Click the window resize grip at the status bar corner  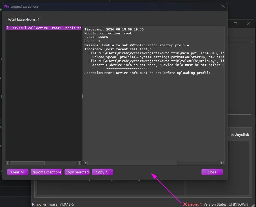click(253, 205)
